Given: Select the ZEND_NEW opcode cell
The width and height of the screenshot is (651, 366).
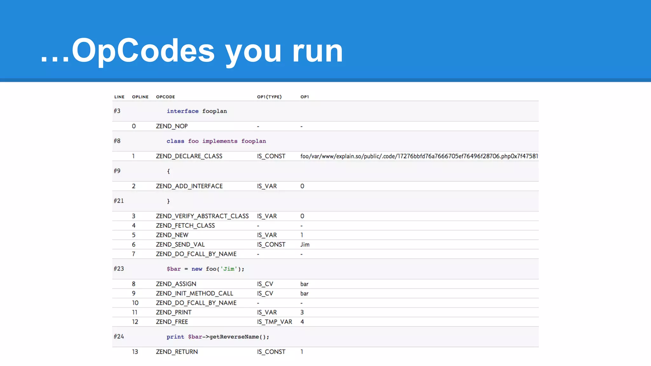Looking at the screenshot, I should point(172,235).
